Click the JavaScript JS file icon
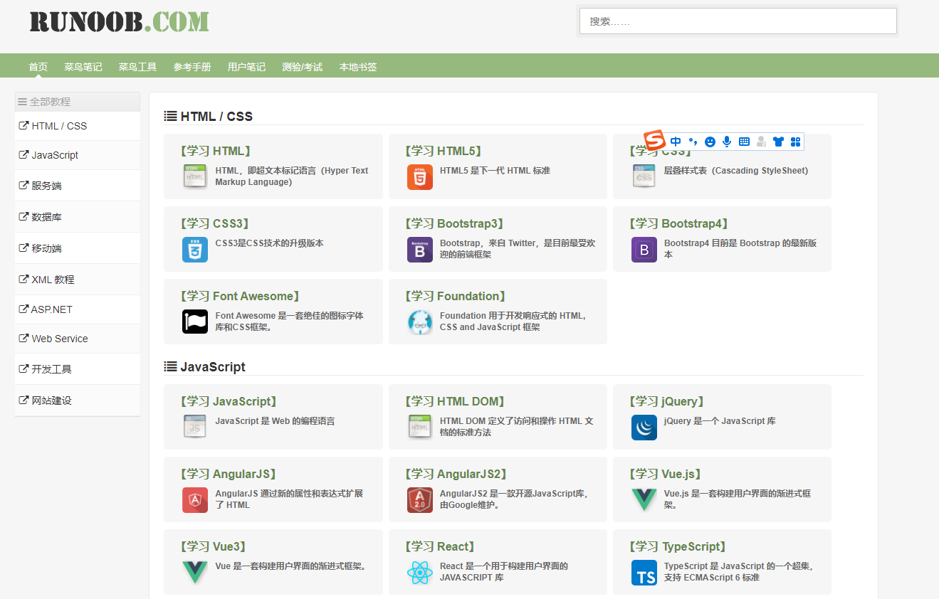Screen dimensions: 939x599 [x=195, y=426]
